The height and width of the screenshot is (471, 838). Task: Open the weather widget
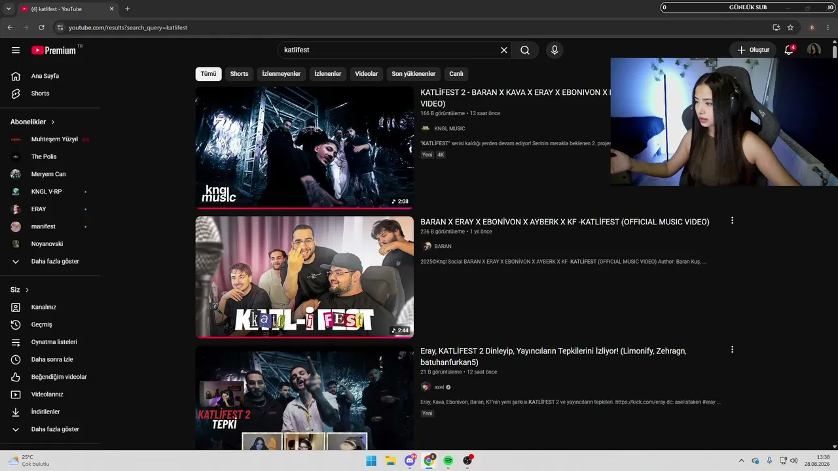point(29,461)
